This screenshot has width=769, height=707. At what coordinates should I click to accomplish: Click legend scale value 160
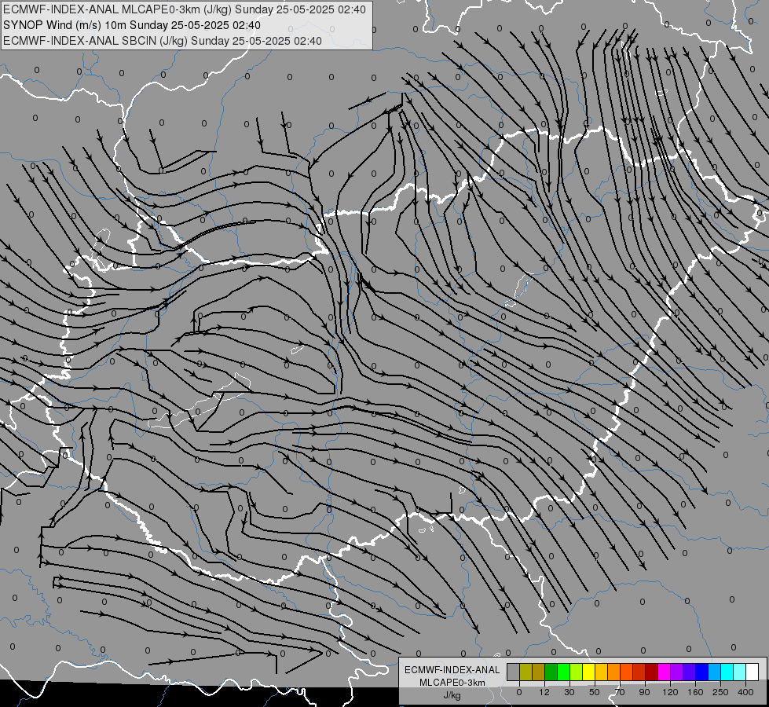695,692
